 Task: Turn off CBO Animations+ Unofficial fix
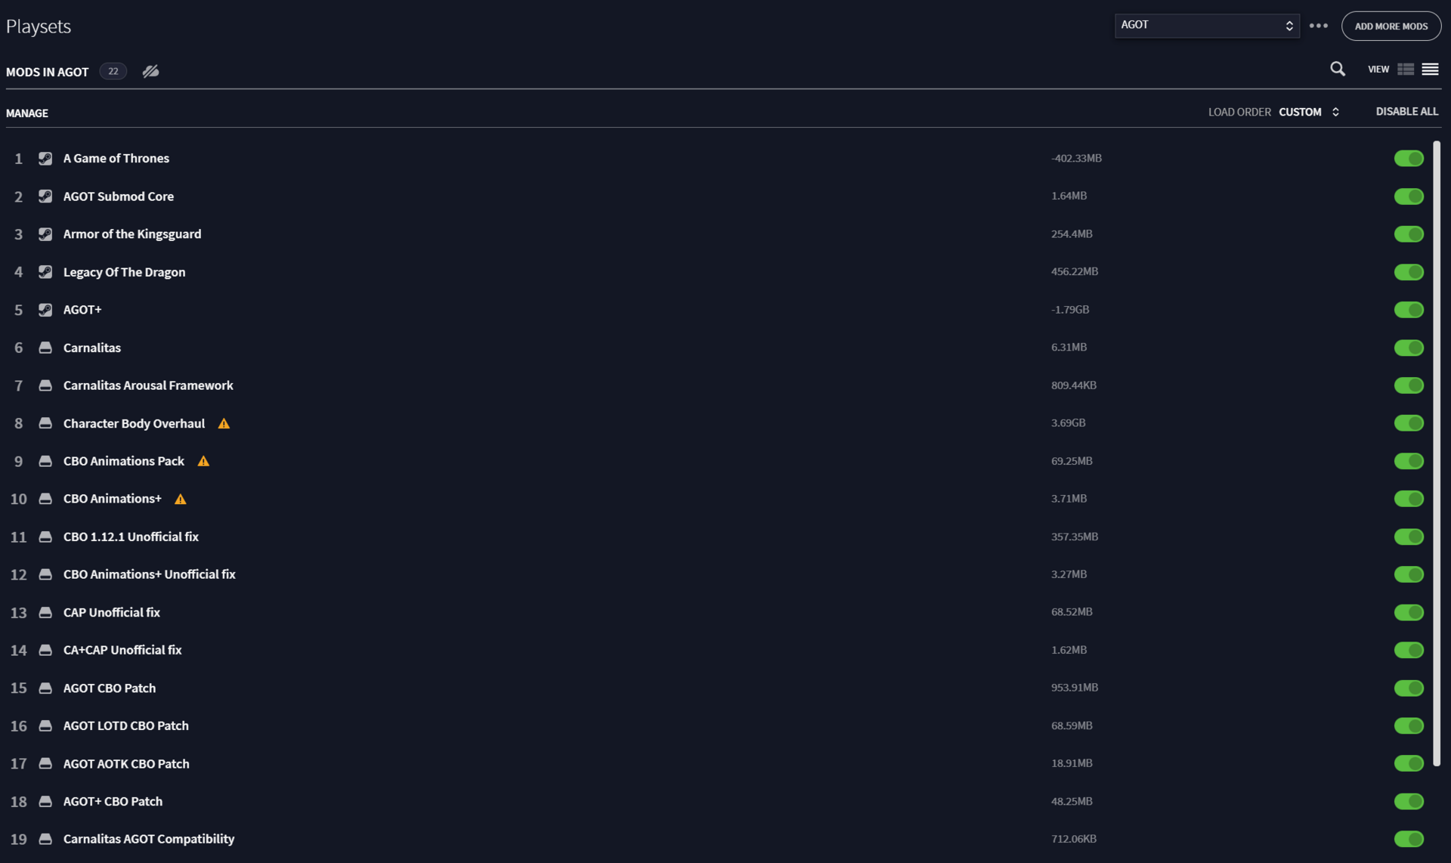point(1409,574)
